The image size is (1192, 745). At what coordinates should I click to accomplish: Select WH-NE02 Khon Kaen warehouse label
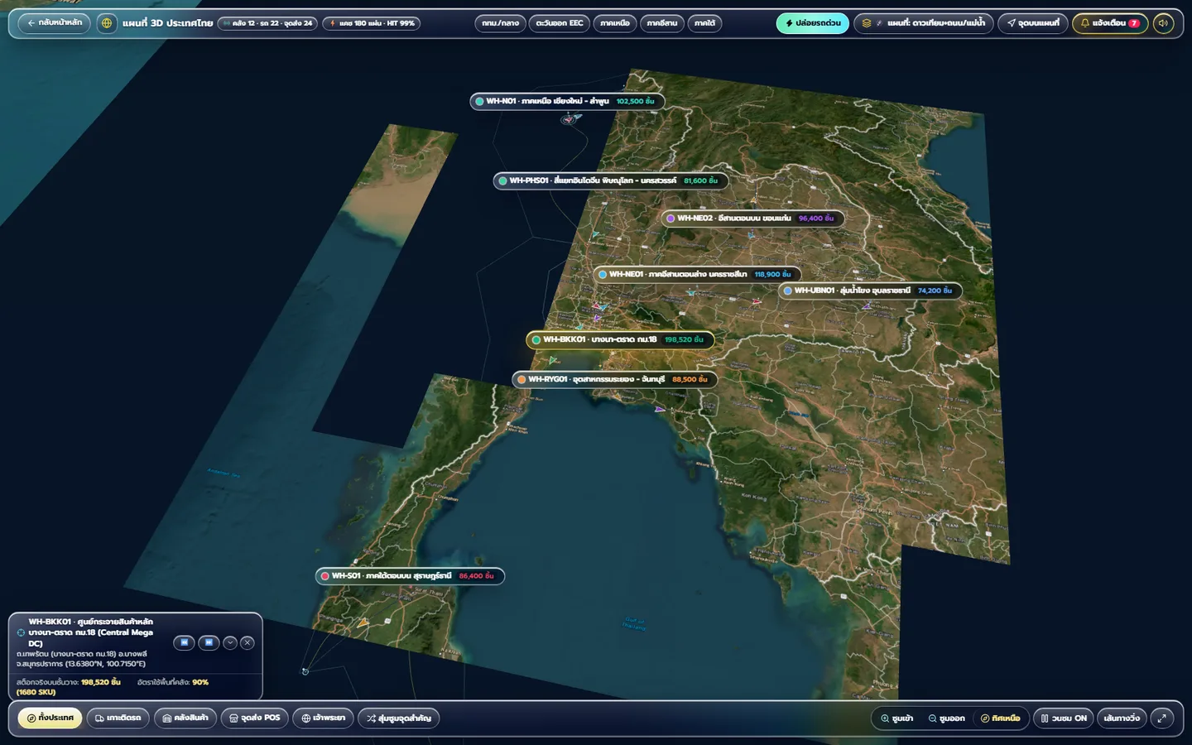[752, 219]
